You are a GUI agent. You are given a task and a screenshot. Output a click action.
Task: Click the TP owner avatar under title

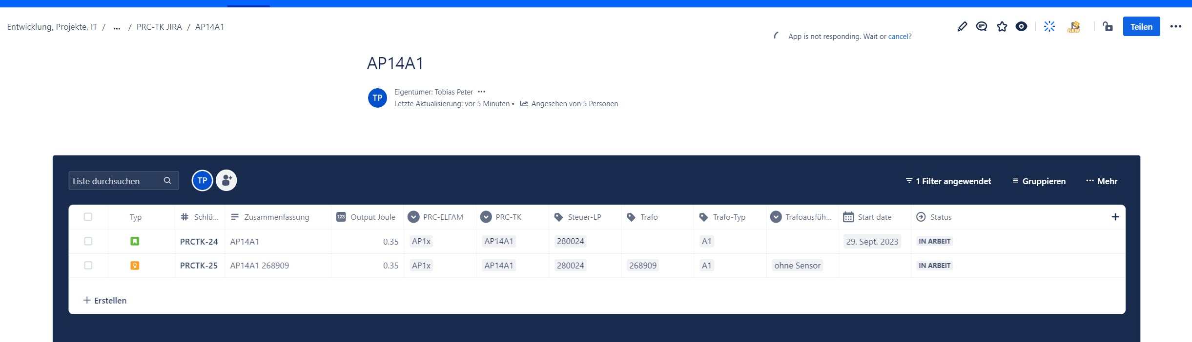tap(377, 98)
